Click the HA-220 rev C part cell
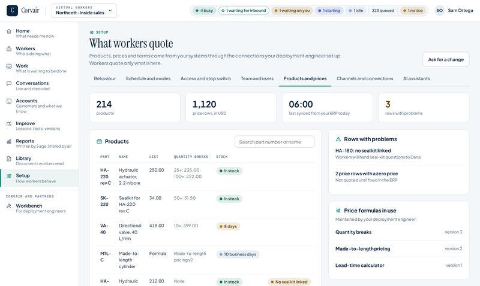 click(x=106, y=177)
